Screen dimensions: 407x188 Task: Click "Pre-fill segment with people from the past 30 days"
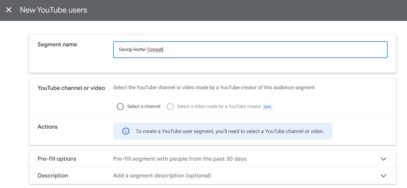pyautogui.click(x=180, y=159)
